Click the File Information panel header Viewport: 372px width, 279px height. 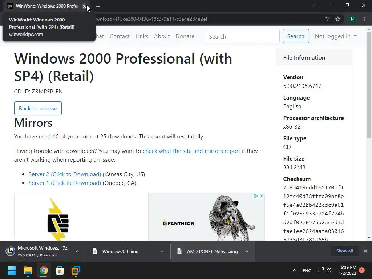[314, 58]
